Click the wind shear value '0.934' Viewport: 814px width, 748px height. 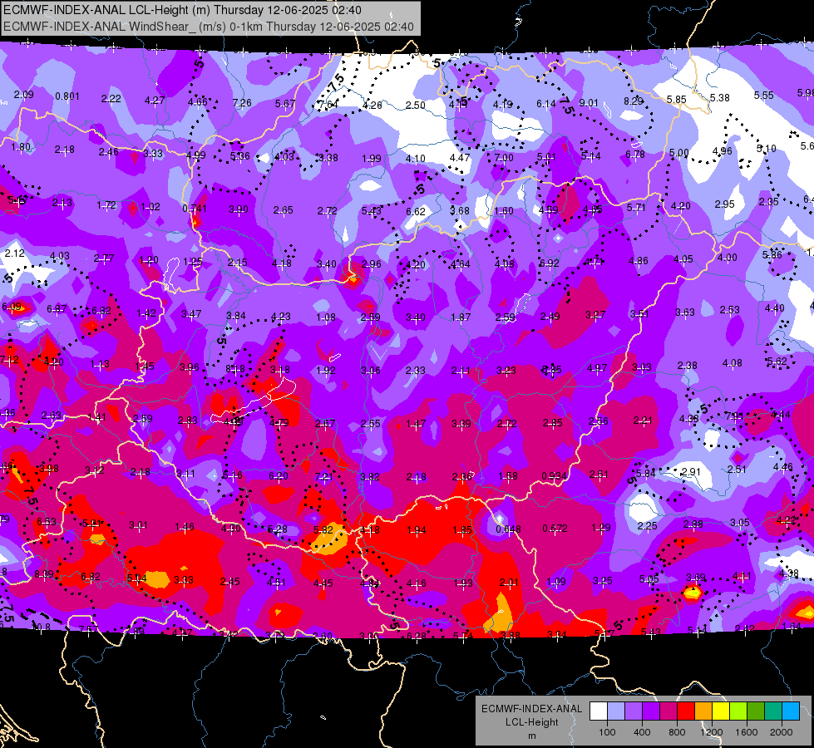tap(554, 476)
